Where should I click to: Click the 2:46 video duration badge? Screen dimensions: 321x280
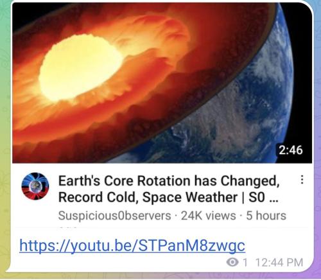[291, 150]
